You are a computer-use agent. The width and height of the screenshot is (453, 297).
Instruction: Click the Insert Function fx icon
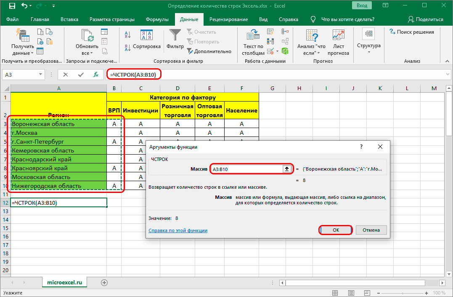(x=96, y=75)
